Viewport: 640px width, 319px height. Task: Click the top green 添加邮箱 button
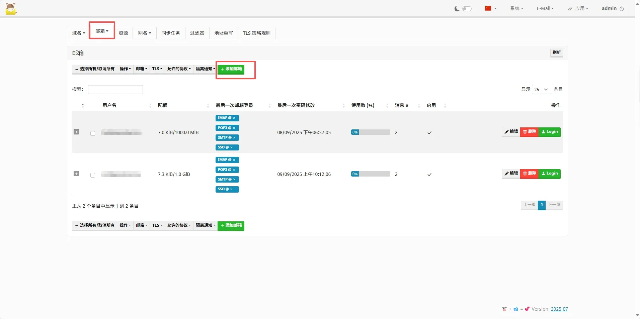coord(231,69)
